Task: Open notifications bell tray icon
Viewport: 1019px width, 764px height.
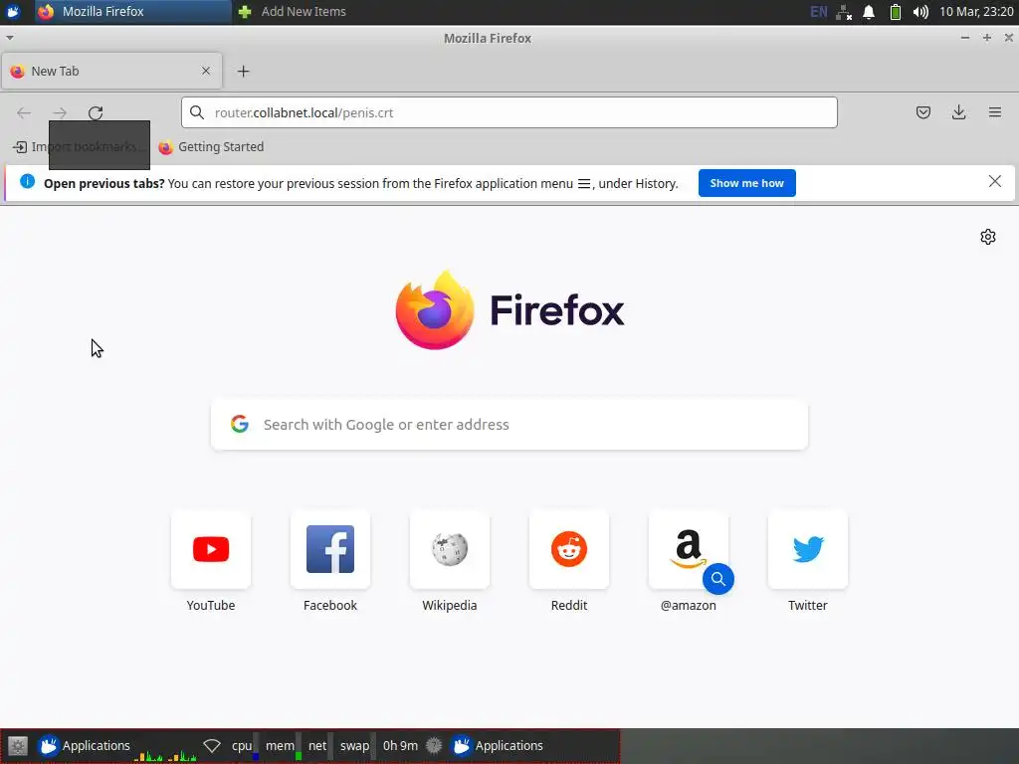Action: (x=868, y=12)
